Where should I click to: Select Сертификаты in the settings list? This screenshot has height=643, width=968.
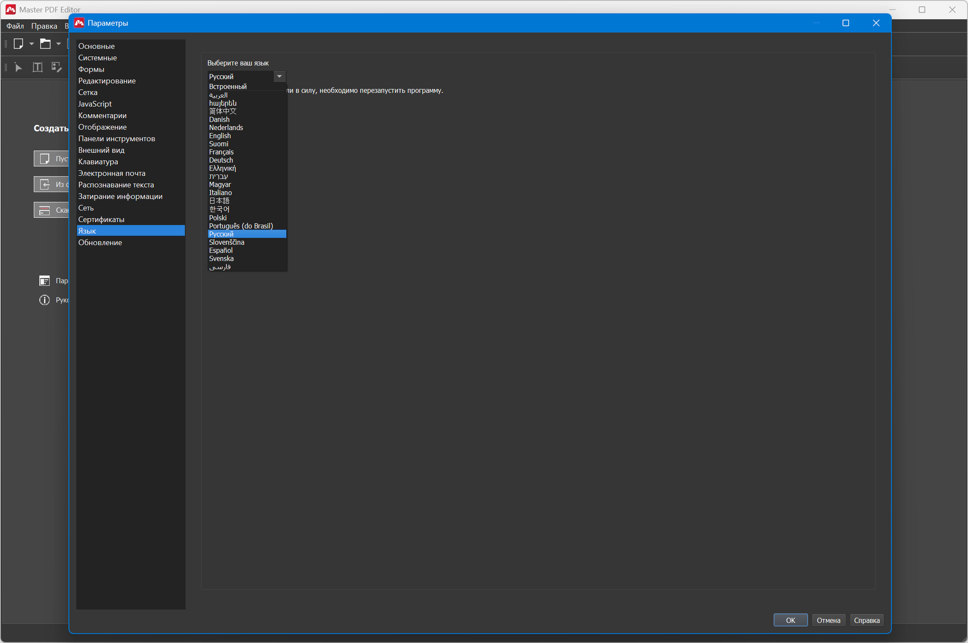pyautogui.click(x=101, y=219)
